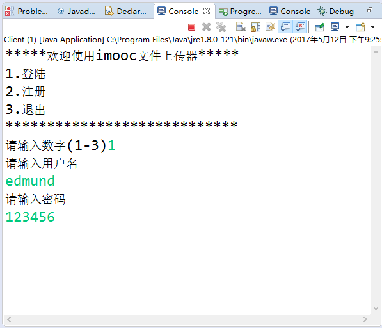Viewport: 382px width, 328px height.
Task: Click the welcome line mentioning imooc
Action: 122,56
